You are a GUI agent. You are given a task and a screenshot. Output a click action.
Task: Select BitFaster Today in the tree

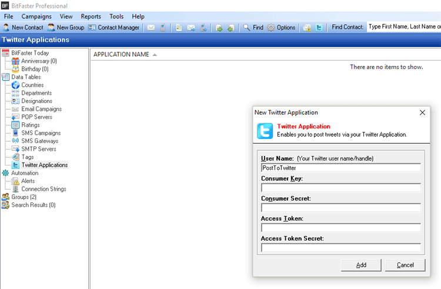coord(30,53)
